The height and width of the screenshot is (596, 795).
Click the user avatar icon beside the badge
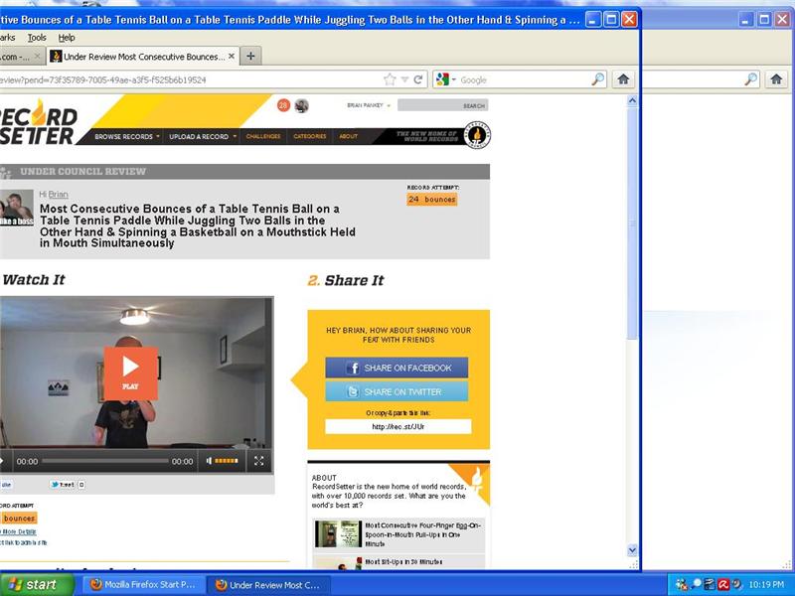(302, 105)
